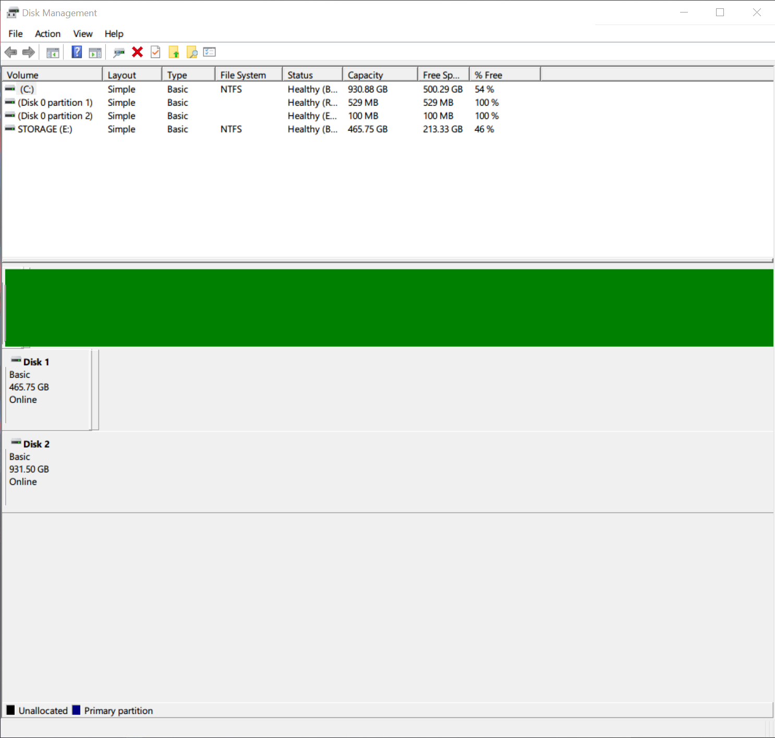Image resolution: width=775 pixels, height=738 pixels.
Task: Maximize the Disk Management window
Action: 720,13
